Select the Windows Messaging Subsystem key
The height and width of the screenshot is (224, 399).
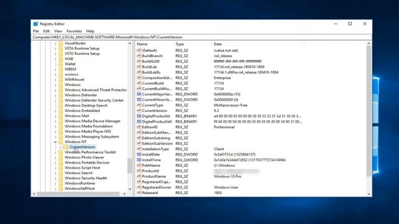pos(92,137)
